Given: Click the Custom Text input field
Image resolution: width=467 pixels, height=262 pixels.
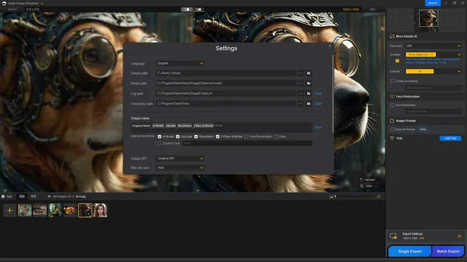Looking at the screenshot, I should click(x=247, y=143).
